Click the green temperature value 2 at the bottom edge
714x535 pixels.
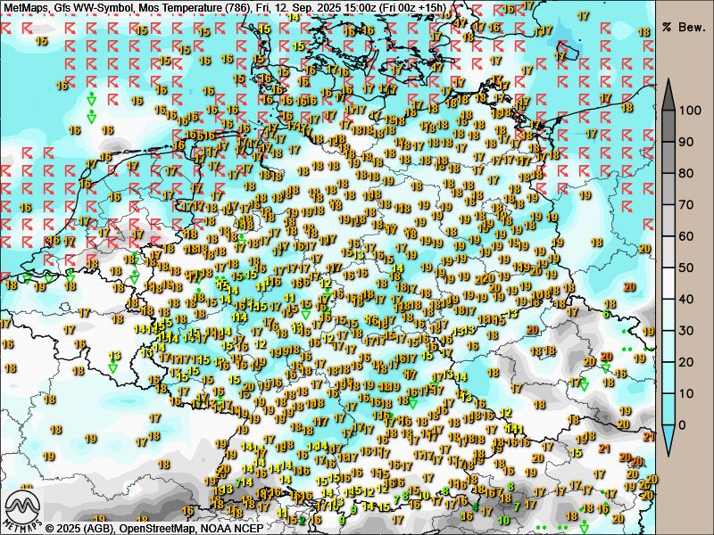pyautogui.click(x=302, y=520)
